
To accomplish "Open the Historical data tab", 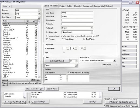I will (98, 6).
